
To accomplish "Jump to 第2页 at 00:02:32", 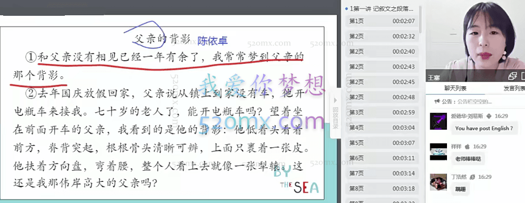I will 382,36.
